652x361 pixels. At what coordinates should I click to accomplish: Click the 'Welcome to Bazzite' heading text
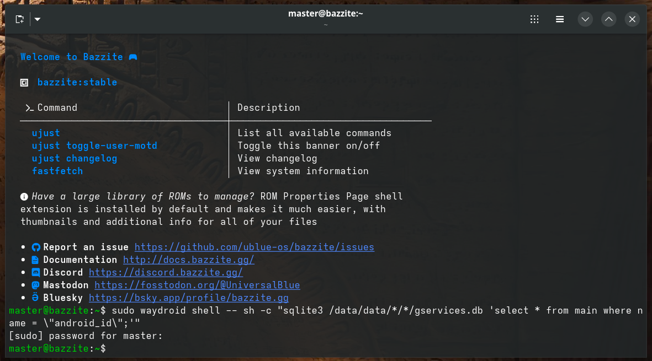(x=72, y=57)
